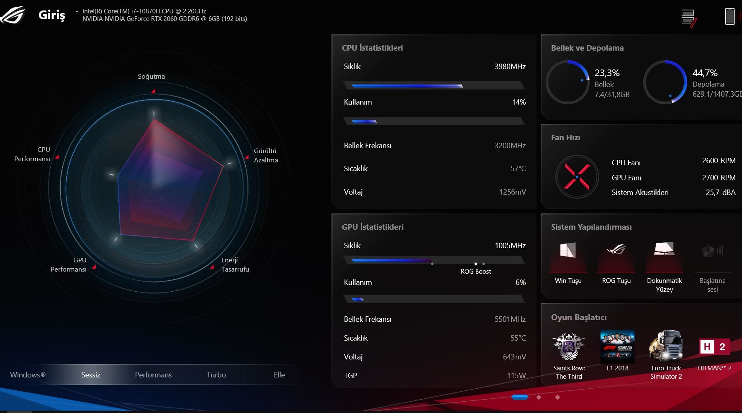The height and width of the screenshot is (413, 742).
Task: Launch HITMAN 2 from the game launcher
Action: (x=715, y=351)
